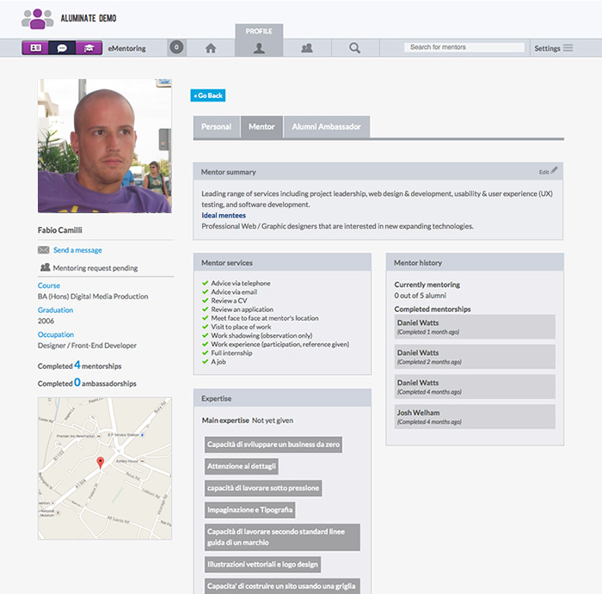Click Fabio Camilli's profile photo
This screenshot has width=602, height=594.
(104, 146)
